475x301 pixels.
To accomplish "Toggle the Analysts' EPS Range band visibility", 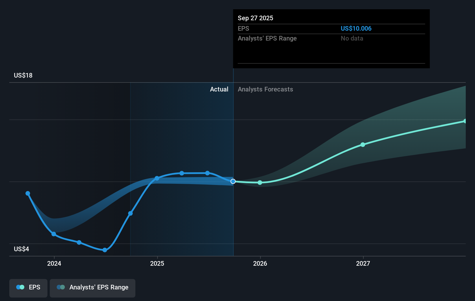I will click(93, 288).
